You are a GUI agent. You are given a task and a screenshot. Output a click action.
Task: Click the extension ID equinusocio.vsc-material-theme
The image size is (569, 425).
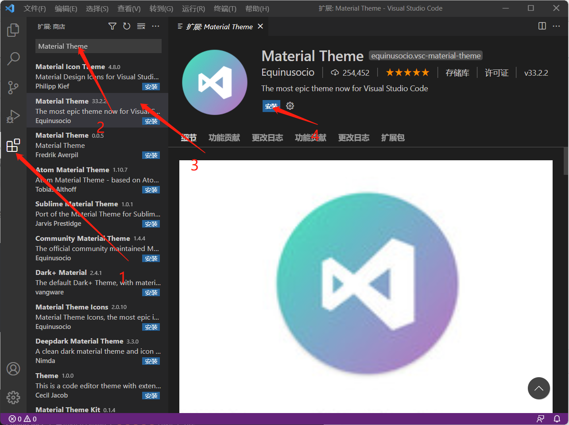pos(426,56)
